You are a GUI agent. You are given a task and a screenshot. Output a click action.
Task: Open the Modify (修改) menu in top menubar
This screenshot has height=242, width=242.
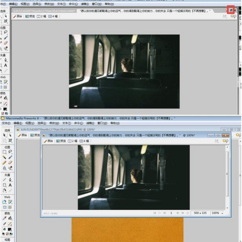tap(50, 4)
